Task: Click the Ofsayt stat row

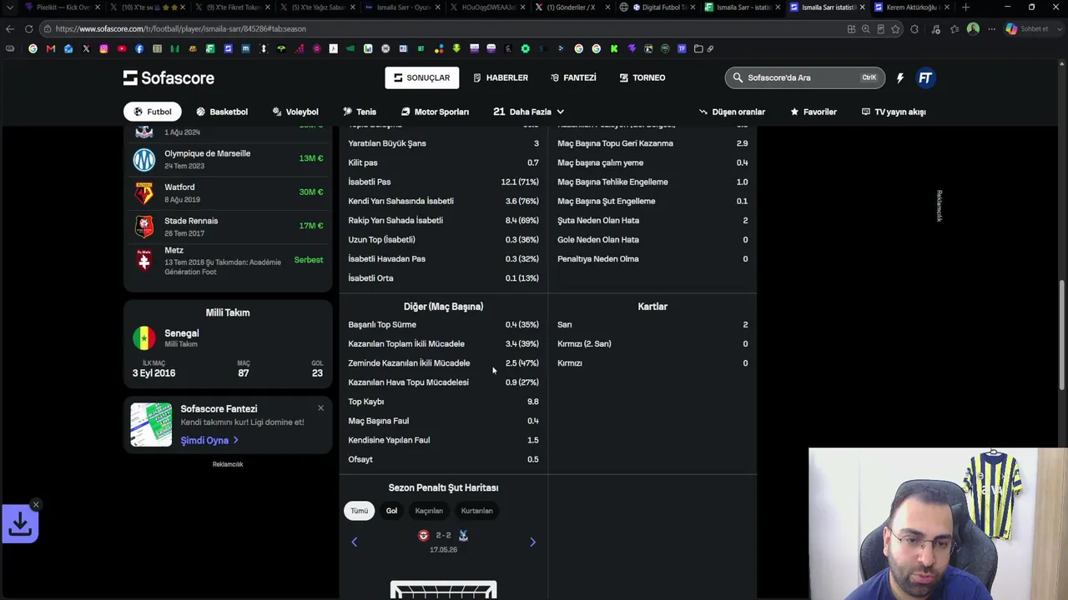Action: (x=443, y=459)
